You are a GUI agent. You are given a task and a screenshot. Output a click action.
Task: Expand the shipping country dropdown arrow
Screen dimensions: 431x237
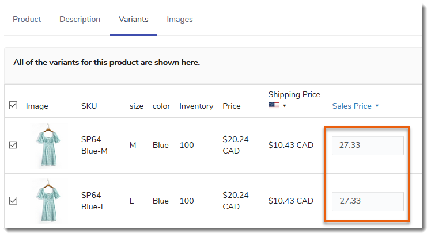point(285,106)
